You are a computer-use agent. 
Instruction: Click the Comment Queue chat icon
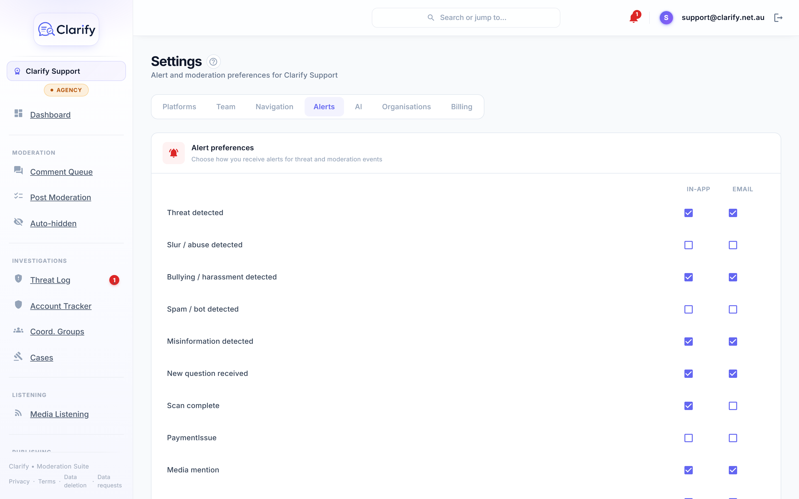(x=19, y=170)
